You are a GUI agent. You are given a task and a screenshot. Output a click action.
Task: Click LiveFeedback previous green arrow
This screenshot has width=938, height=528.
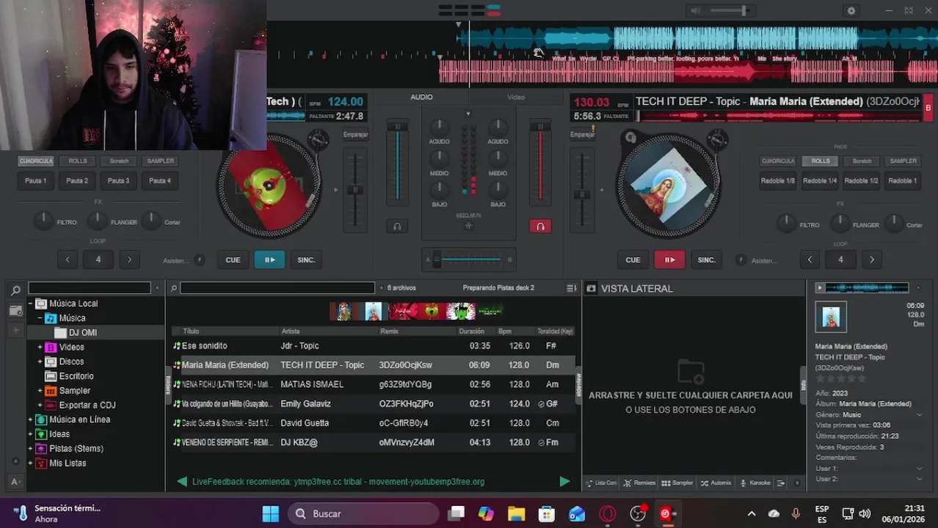[181, 482]
